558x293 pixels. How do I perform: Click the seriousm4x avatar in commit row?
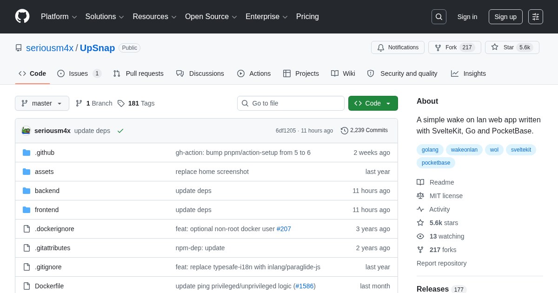[26, 131]
